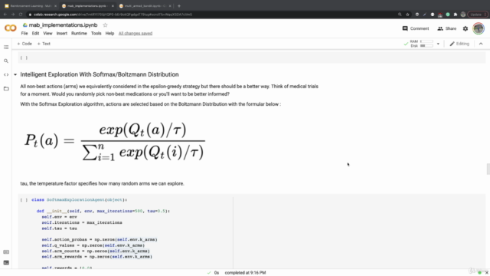Close the mab_implementations.ipynb tab
The height and width of the screenshot is (276, 490).
point(113,5)
